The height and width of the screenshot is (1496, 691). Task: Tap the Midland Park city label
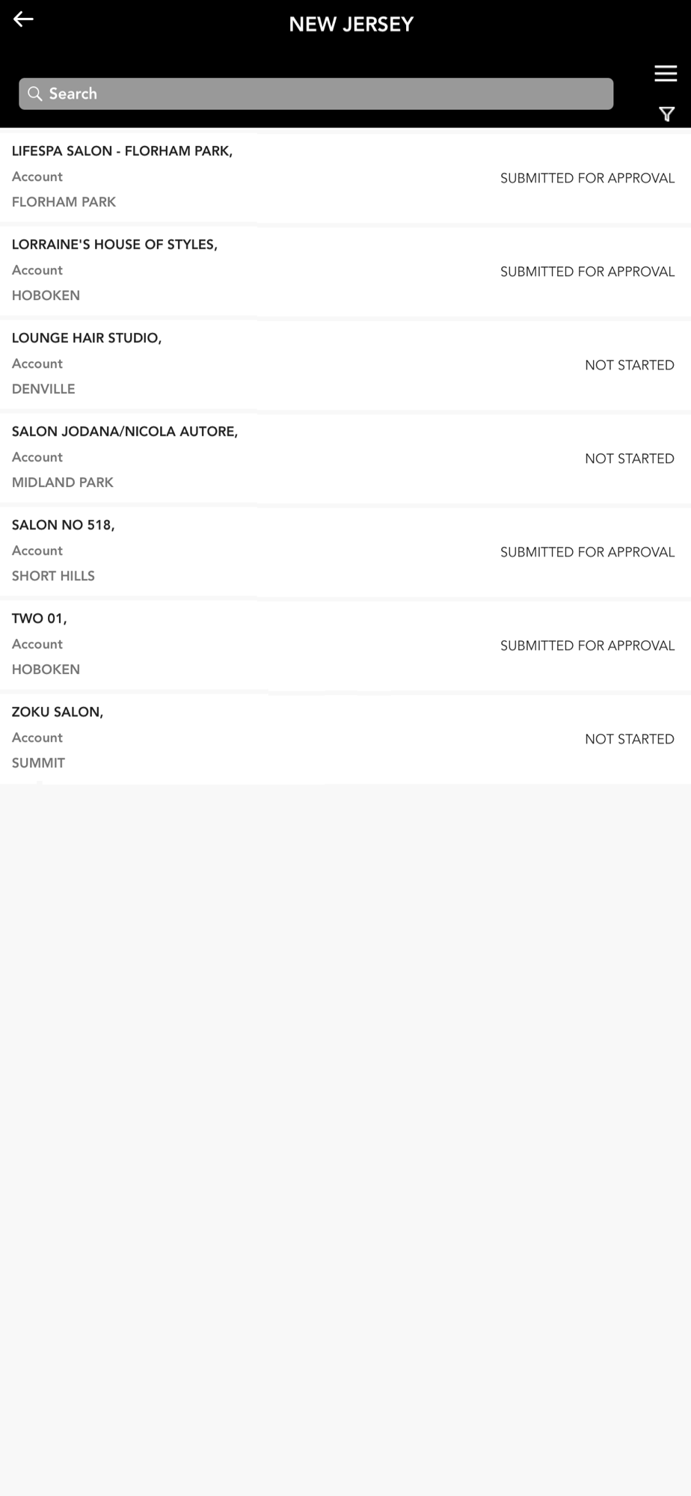(63, 482)
